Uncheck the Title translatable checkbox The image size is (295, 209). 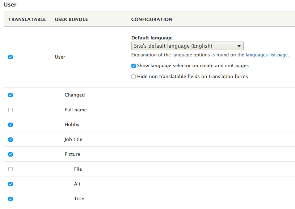point(10,199)
